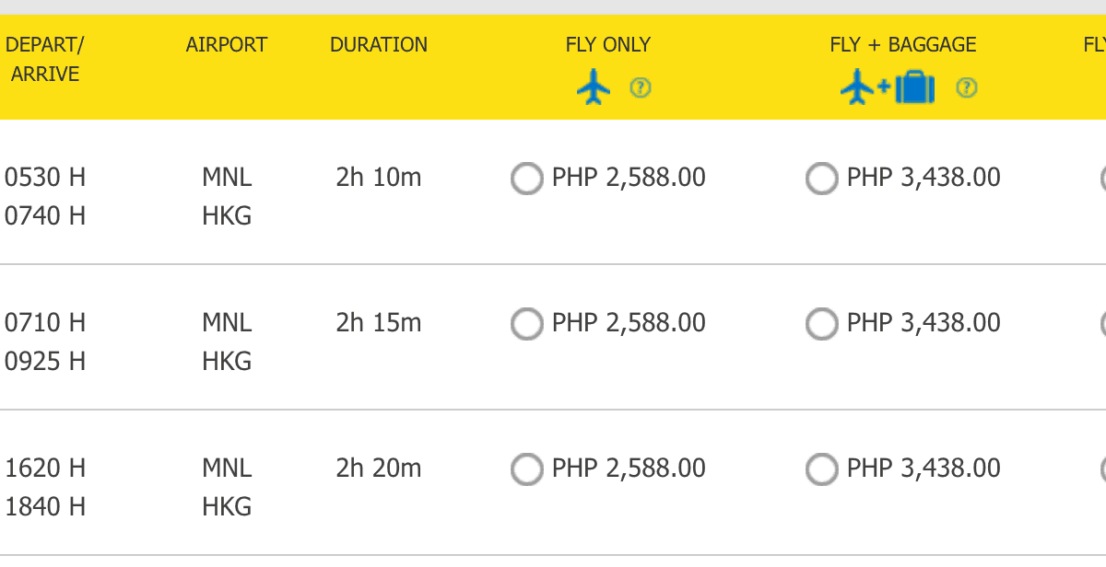1106x567 pixels.
Task: Click the Fly + Baggage column heading text
Action: [902, 44]
